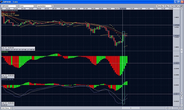Image resolution: width=184 pixels, height=110 pixels.
Task: Expand the Add Study dropdown arrow
Action: click(11, 108)
